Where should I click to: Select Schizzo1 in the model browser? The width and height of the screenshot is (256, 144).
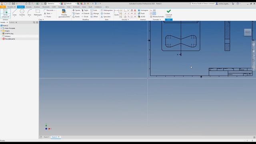click(6, 36)
